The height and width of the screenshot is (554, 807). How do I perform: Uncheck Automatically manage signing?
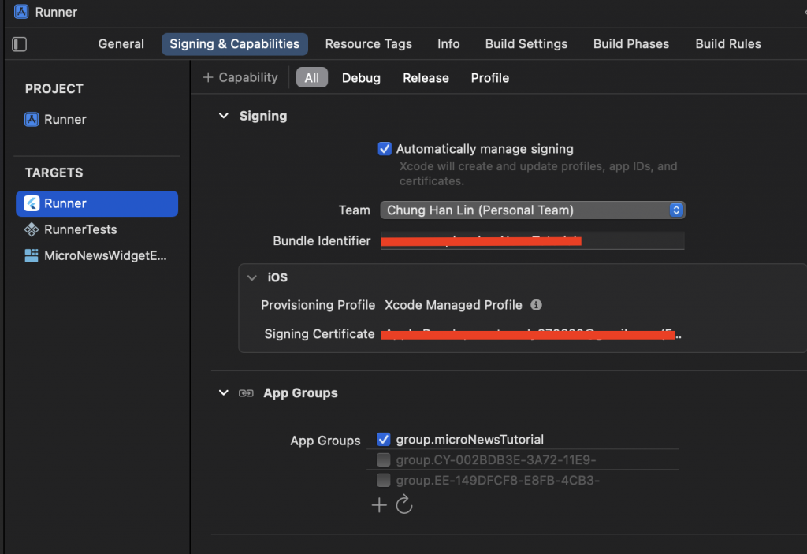point(385,149)
